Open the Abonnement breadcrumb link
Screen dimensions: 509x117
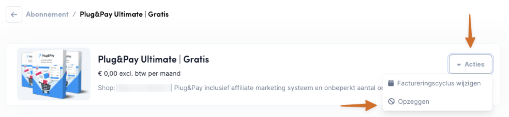(47, 14)
